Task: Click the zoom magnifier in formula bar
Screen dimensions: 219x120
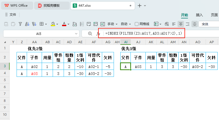Action: click(90, 34)
